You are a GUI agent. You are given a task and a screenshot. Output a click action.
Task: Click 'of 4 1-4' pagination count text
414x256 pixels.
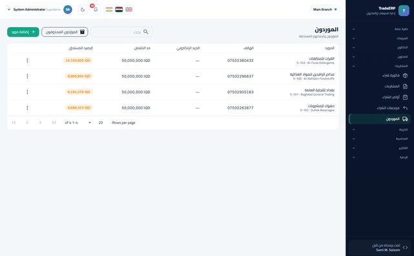(x=71, y=123)
